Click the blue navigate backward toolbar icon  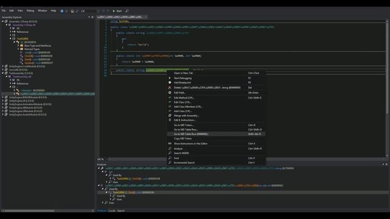(x=62, y=11)
